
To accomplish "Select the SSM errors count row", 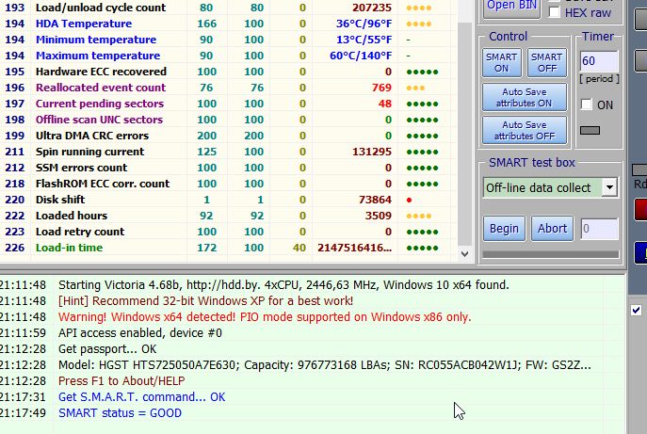I will pyautogui.click(x=227, y=168).
